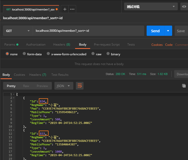Click the new tab plus icon
The width and height of the screenshot is (188, 160).
pos(65,9)
